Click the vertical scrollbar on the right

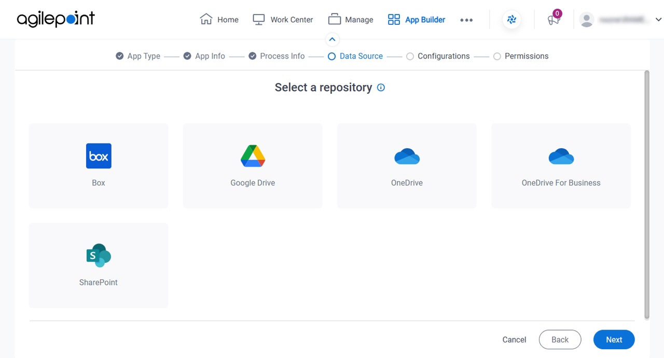pyautogui.click(x=646, y=195)
